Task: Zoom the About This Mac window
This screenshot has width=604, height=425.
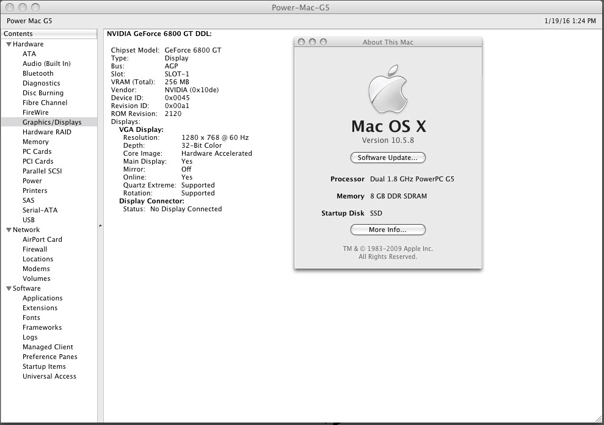Action: coord(323,42)
